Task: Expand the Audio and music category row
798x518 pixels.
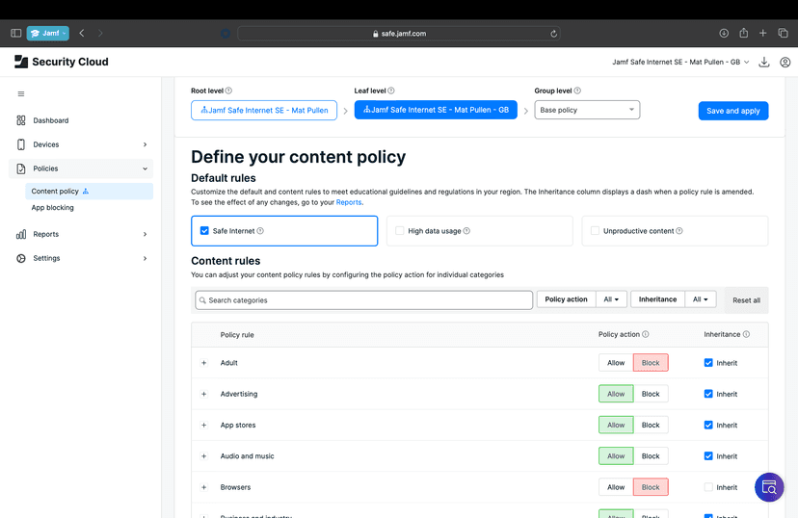Action: pyautogui.click(x=204, y=456)
